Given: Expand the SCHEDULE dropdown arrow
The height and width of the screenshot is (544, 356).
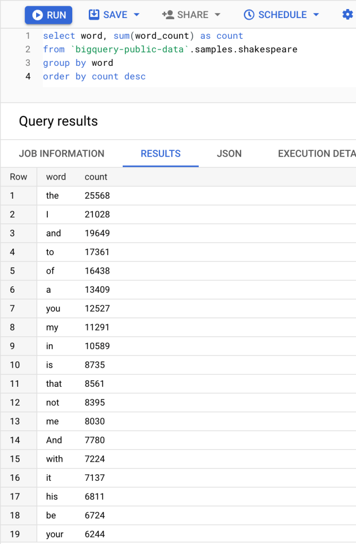Looking at the screenshot, I should (x=316, y=15).
